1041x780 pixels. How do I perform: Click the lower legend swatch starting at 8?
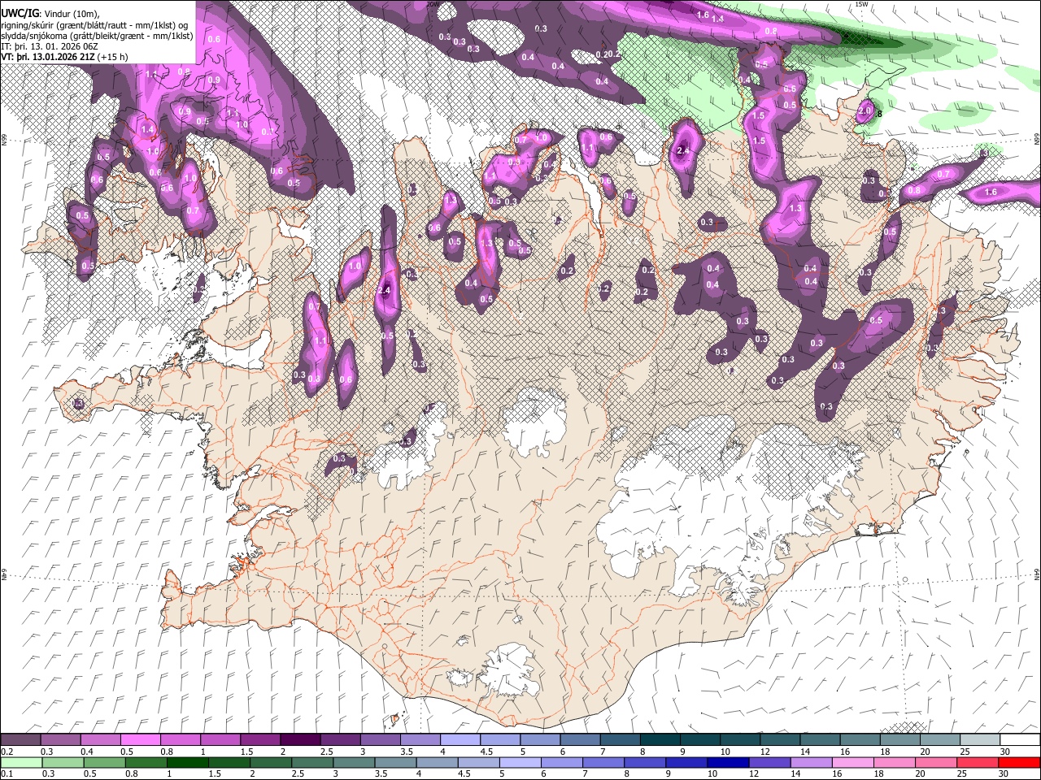pos(645,762)
